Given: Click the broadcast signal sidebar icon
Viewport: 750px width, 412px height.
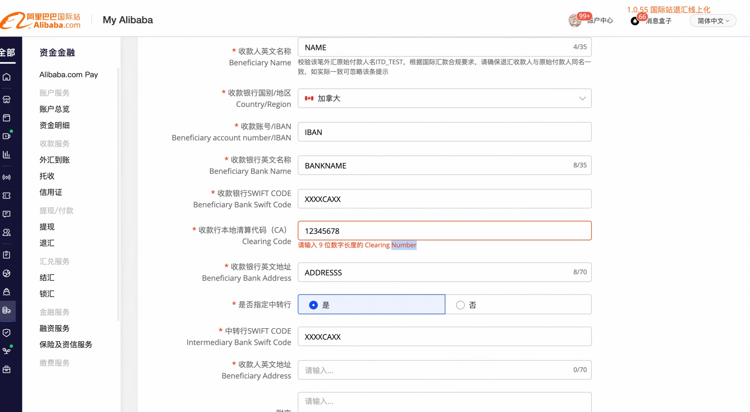Looking at the screenshot, I should tap(6, 177).
